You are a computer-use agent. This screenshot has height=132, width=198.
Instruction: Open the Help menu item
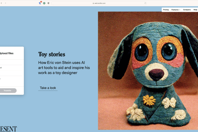[x=195, y=10]
